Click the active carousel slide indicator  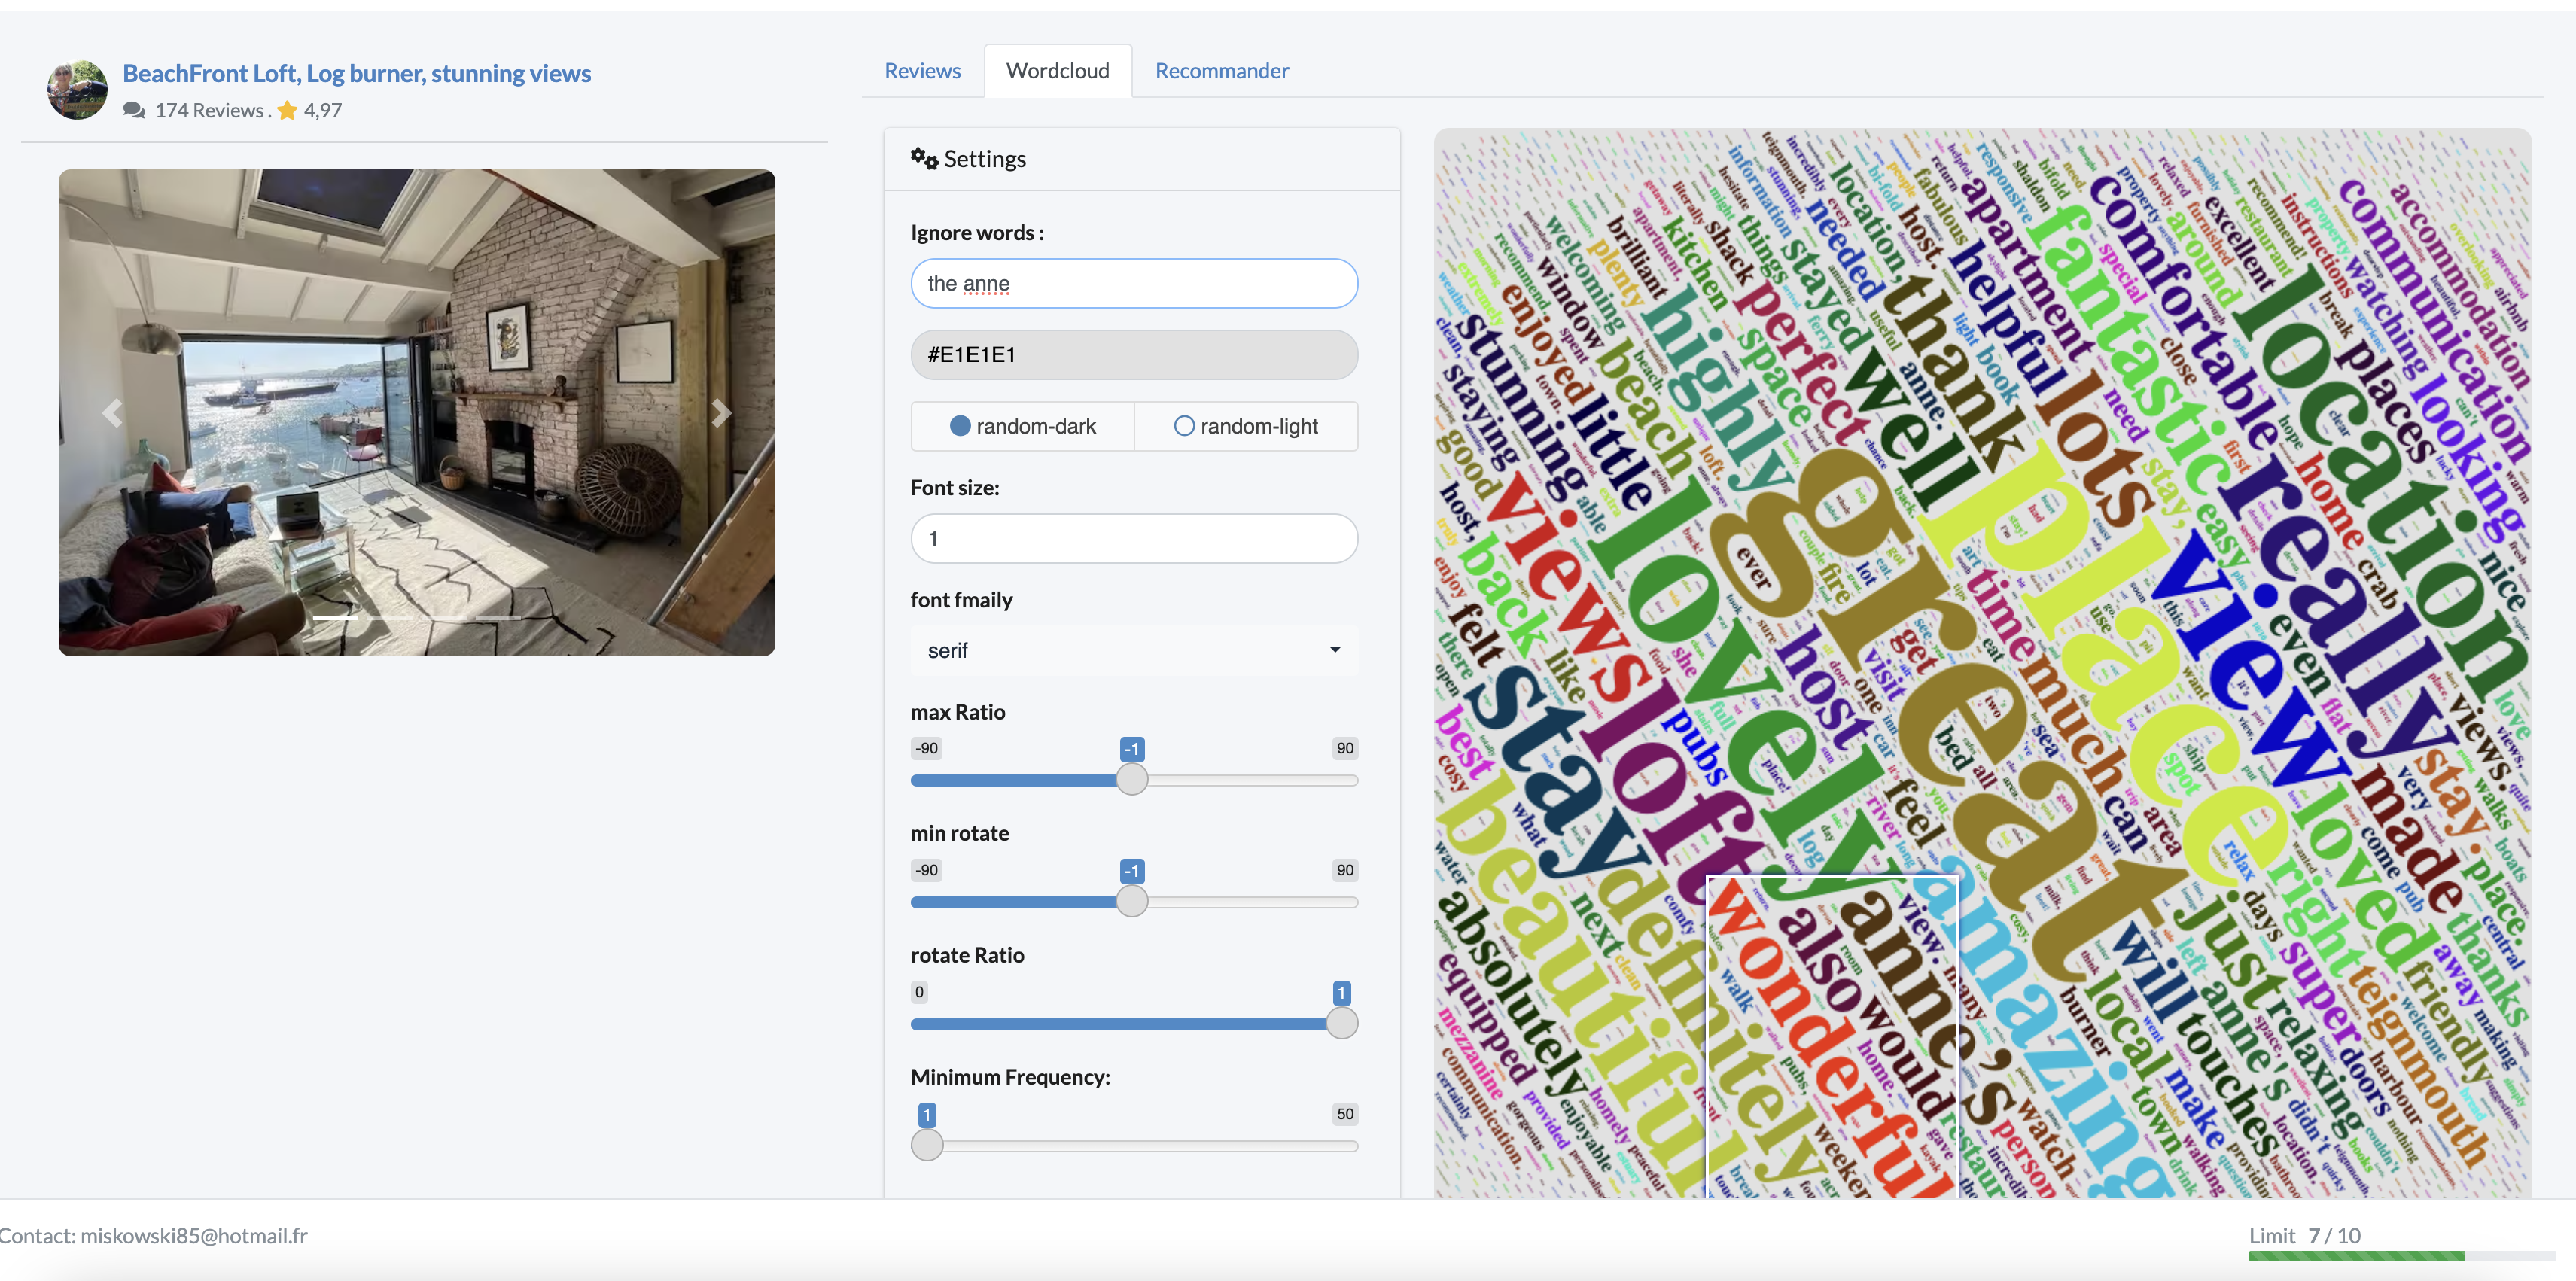335,618
